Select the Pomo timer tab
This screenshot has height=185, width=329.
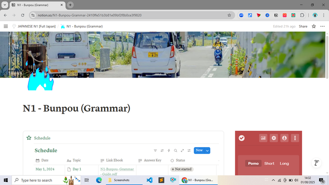coord(253,163)
